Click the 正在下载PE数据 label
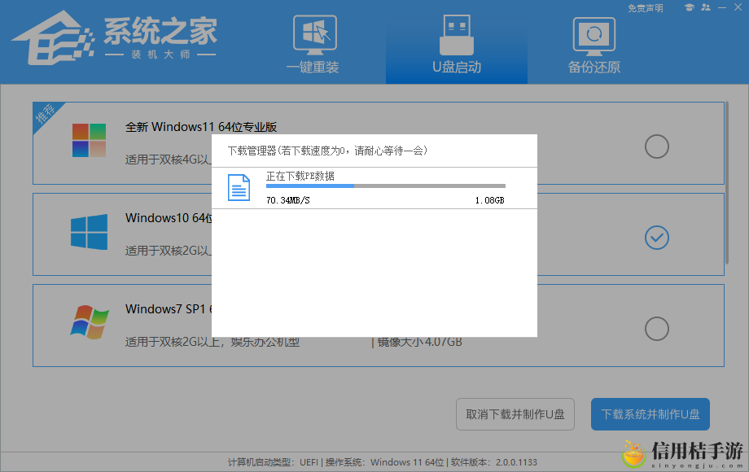This screenshot has width=749, height=472. click(300, 176)
